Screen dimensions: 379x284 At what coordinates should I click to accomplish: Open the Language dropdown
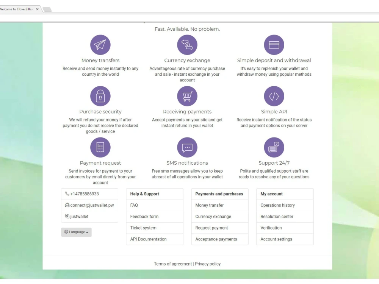point(76,232)
